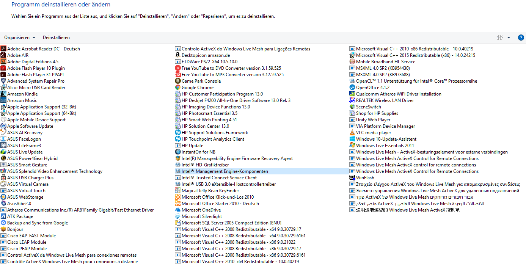Click the Microsoft OneDrive icon
Screen dimensions: 526x265
tap(178, 210)
